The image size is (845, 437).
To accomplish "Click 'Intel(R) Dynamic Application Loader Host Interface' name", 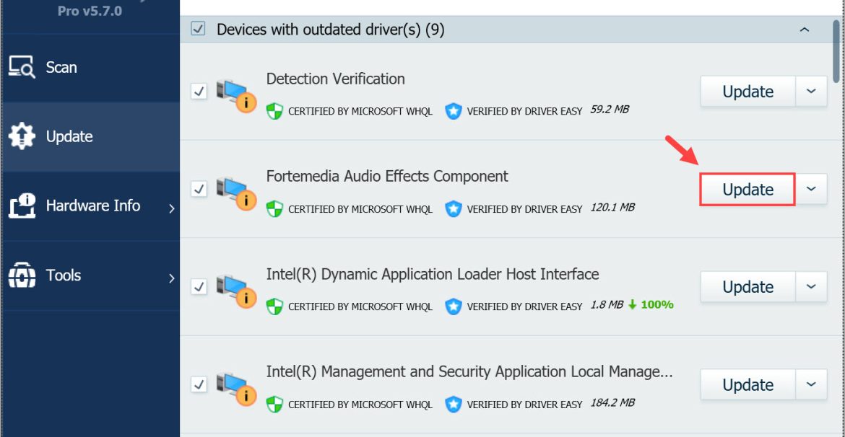I will (433, 274).
